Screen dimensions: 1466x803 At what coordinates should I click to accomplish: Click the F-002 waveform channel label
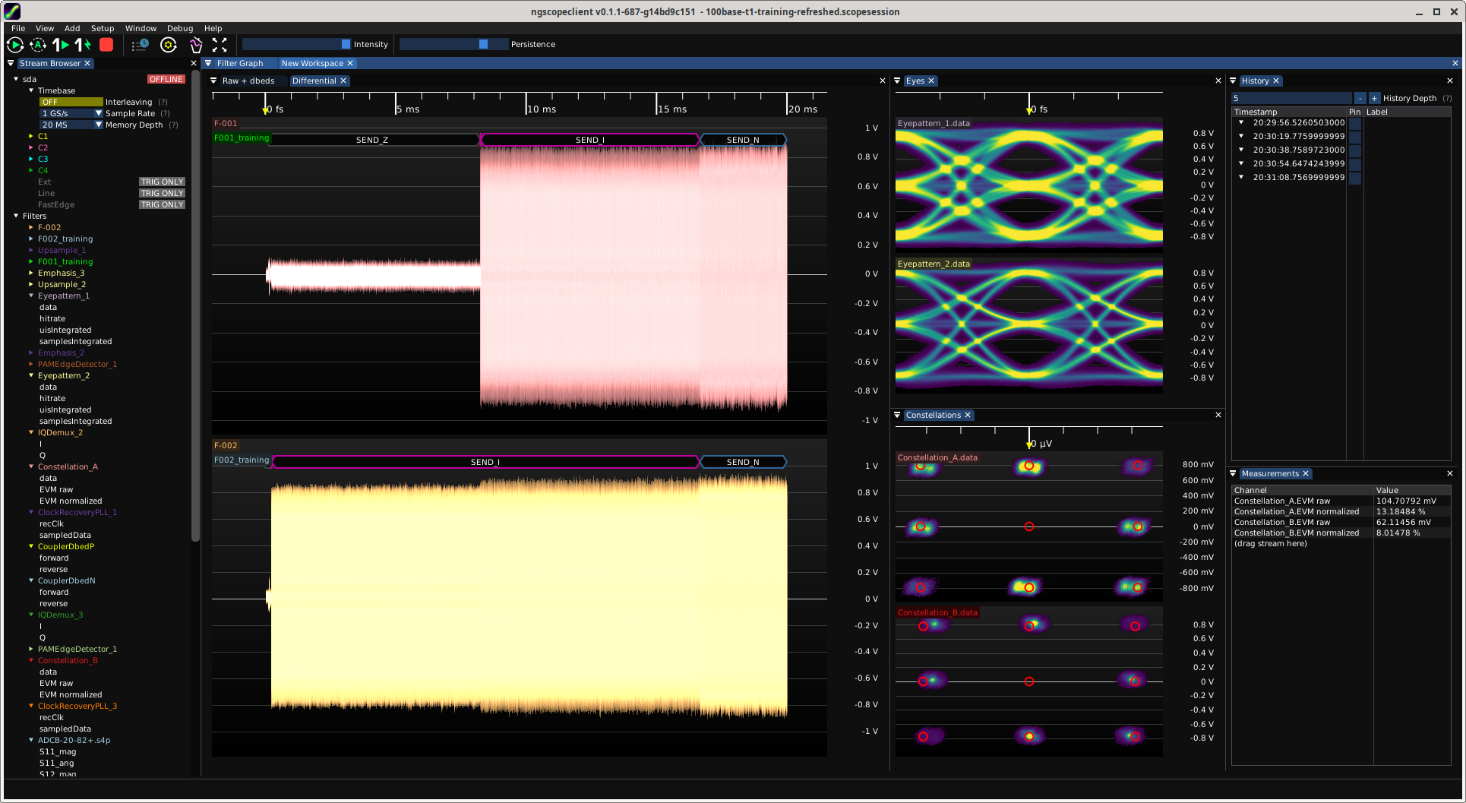(x=226, y=445)
